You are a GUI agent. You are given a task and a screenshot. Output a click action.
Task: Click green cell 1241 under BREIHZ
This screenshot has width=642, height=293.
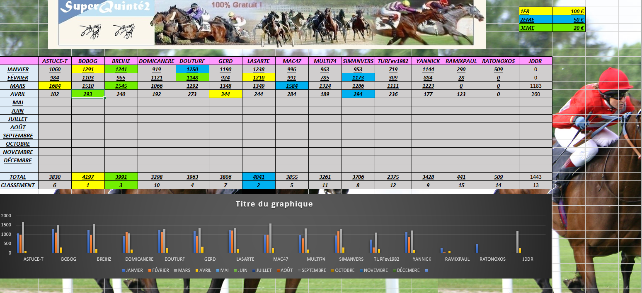121,69
